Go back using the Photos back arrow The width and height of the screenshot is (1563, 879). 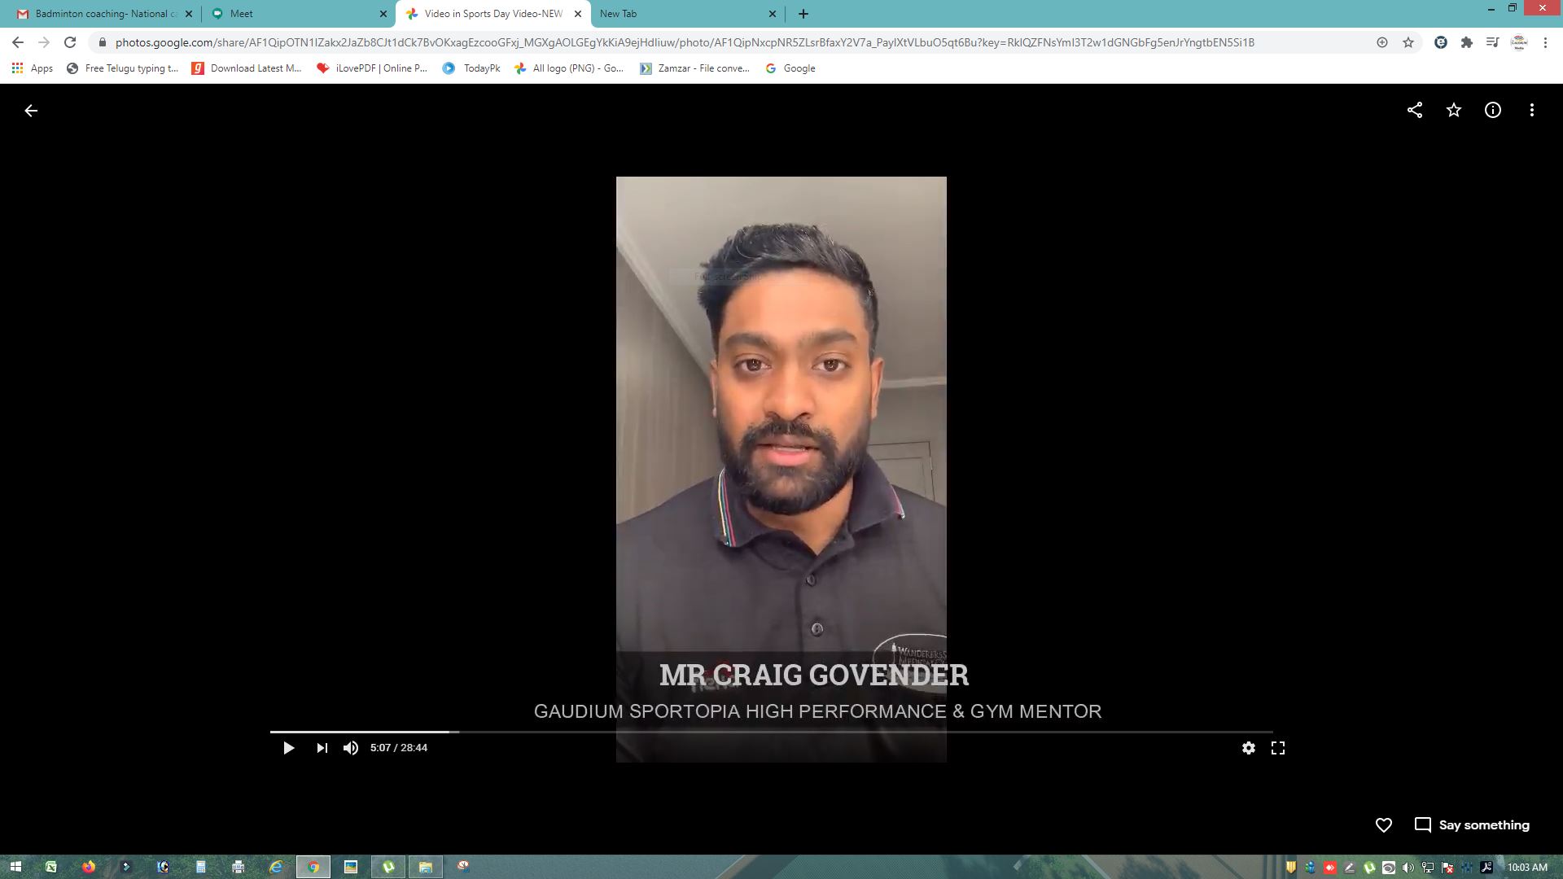pyautogui.click(x=31, y=111)
